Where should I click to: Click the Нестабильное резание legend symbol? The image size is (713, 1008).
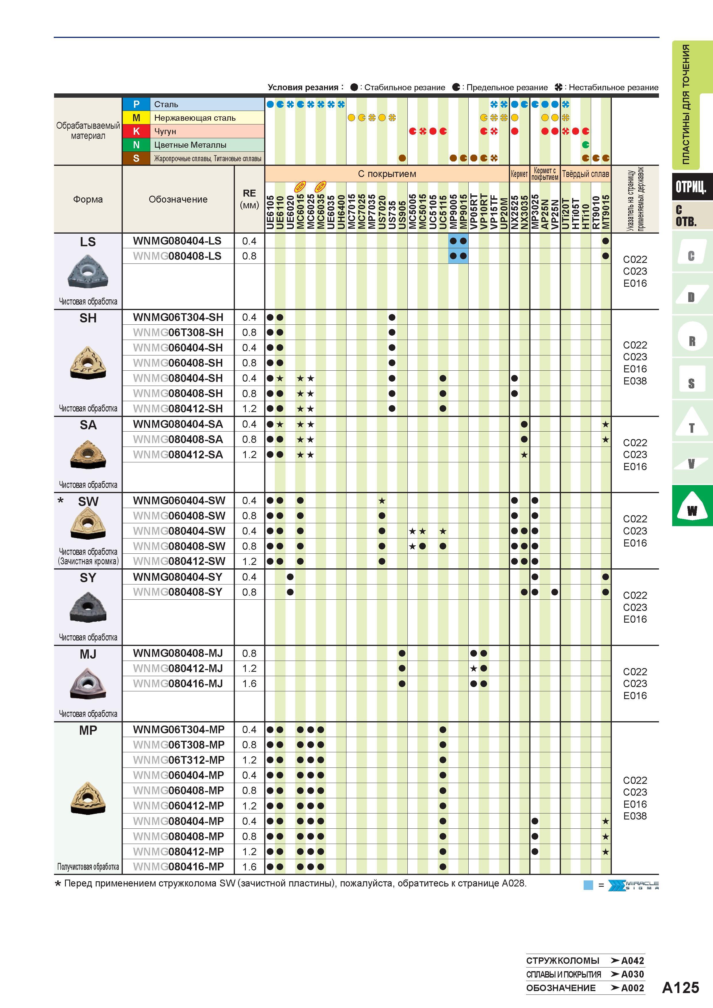pyautogui.click(x=558, y=87)
